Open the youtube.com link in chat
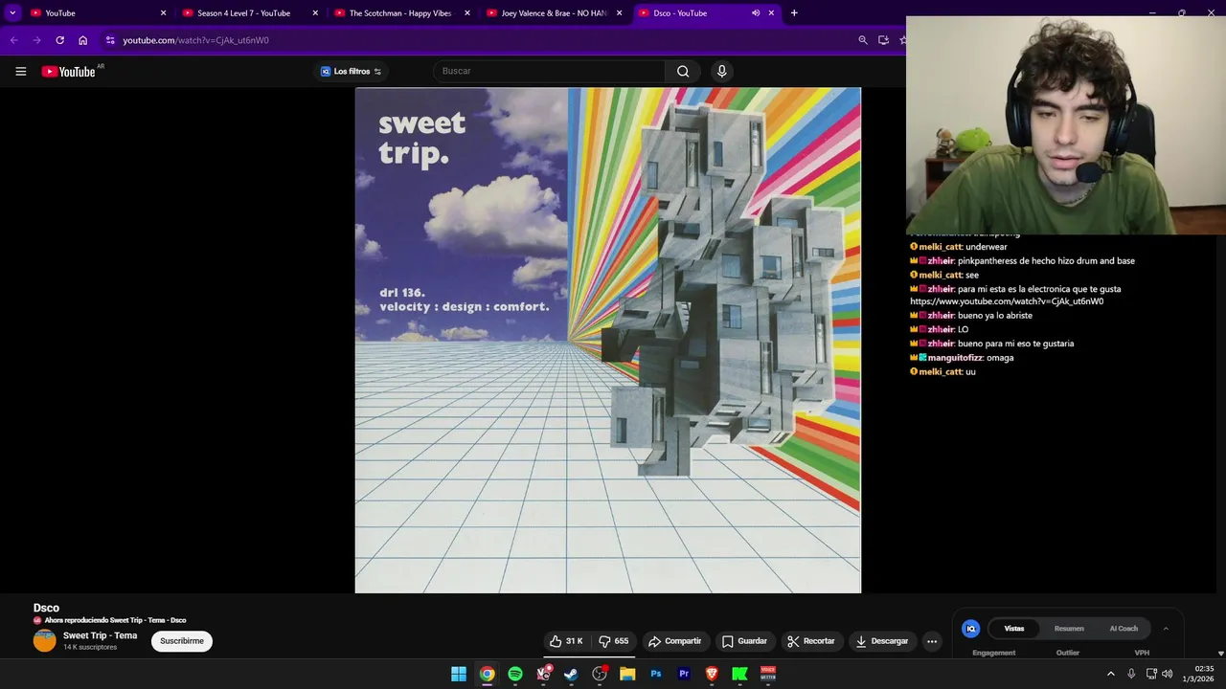This screenshot has height=689, width=1226. tap(1007, 301)
